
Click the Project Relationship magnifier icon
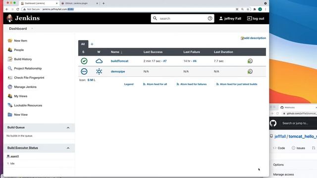10,68
